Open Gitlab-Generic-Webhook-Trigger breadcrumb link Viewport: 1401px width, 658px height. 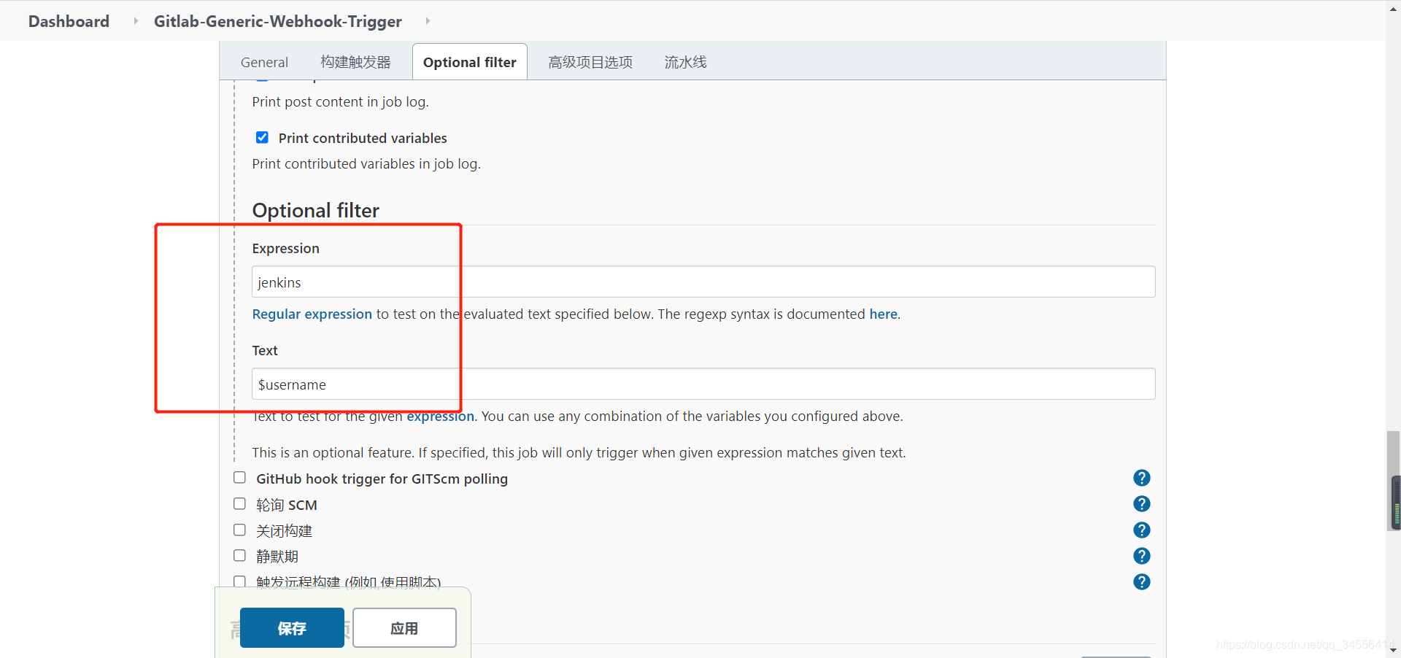pos(277,21)
